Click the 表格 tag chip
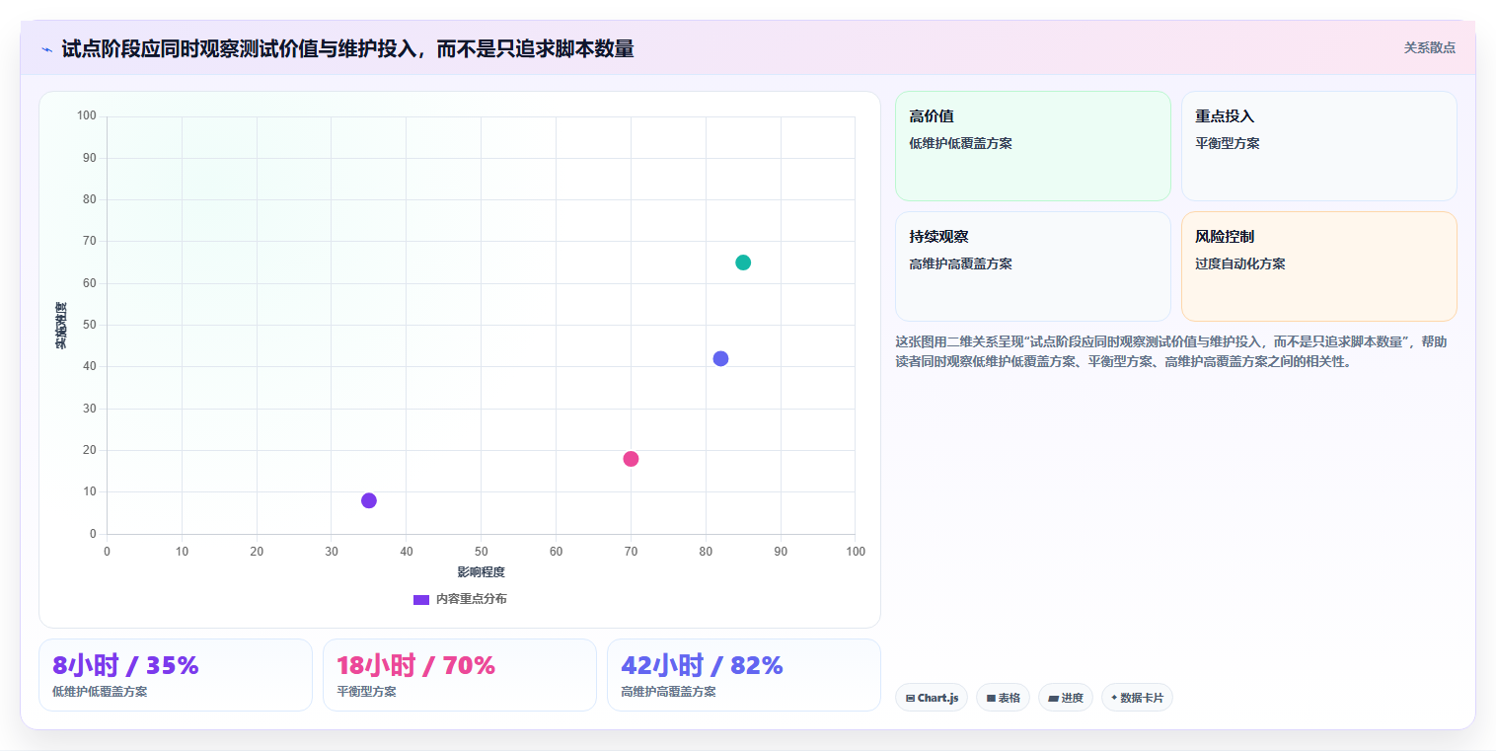 [1003, 698]
